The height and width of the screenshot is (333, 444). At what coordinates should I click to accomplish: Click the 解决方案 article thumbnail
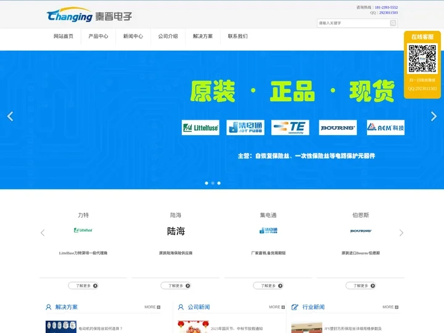(61, 327)
